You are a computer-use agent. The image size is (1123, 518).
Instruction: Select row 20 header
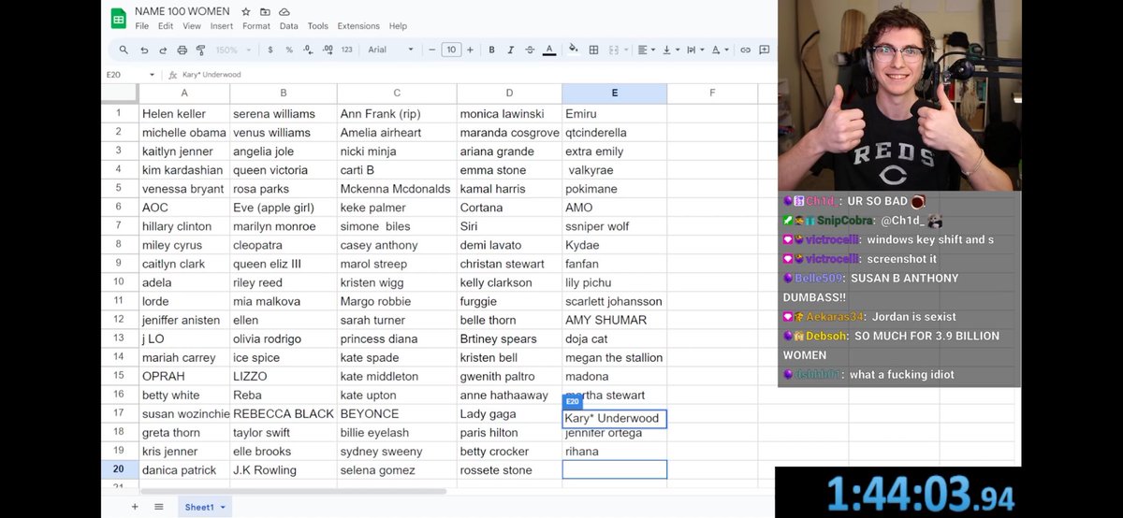tap(119, 469)
